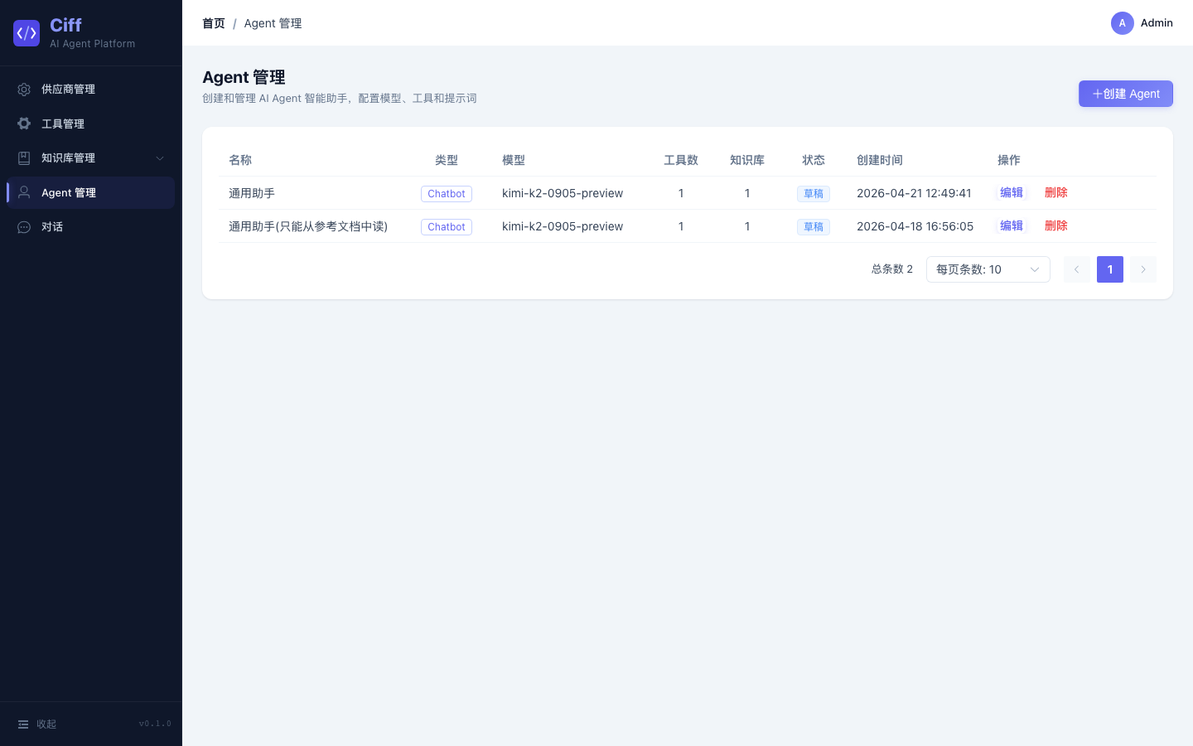Click the 创建 Agent button
1193x746 pixels.
(1126, 94)
